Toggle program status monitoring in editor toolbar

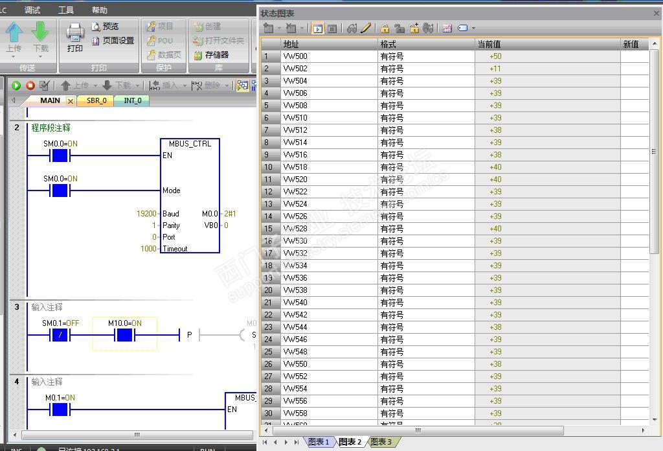[242, 86]
